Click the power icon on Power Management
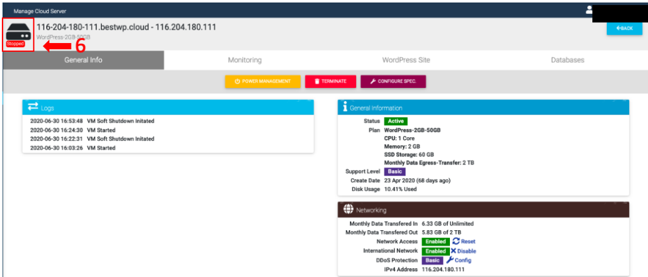 [237, 82]
